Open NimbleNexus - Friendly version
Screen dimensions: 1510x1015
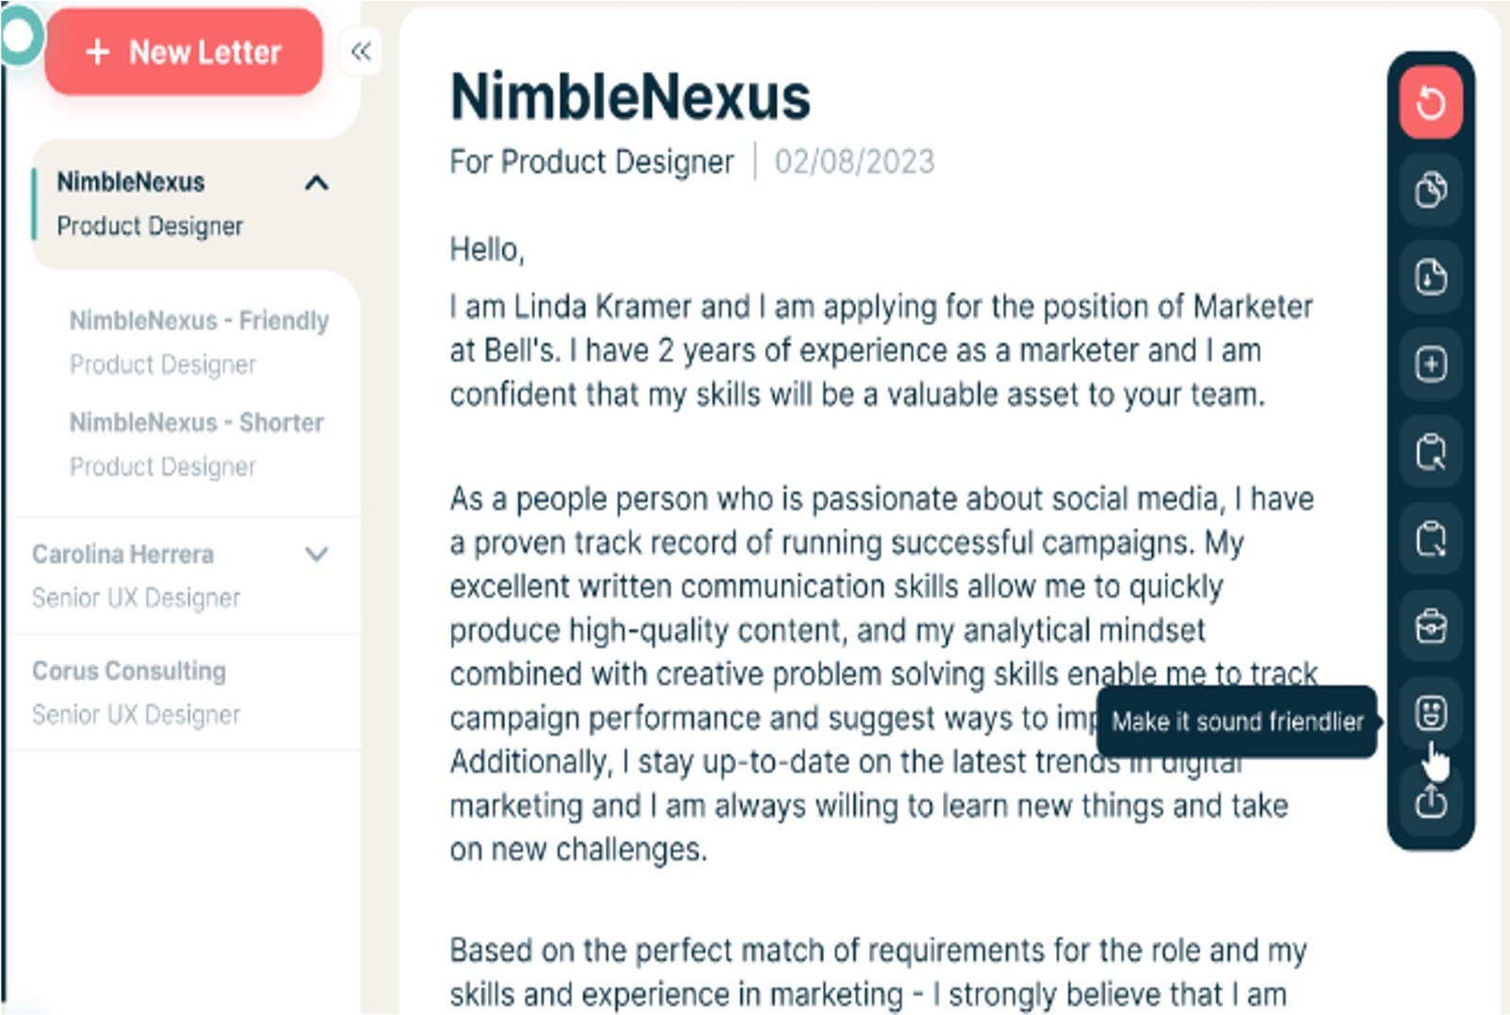tap(199, 341)
